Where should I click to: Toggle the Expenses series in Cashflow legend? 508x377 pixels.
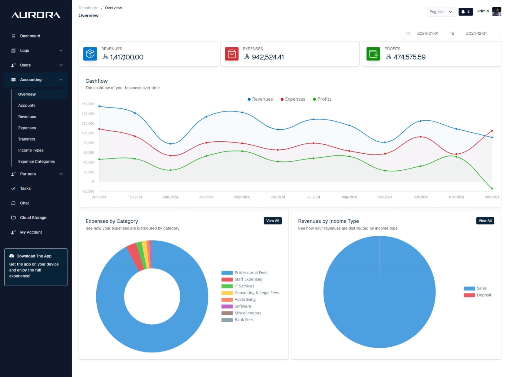coord(293,99)
